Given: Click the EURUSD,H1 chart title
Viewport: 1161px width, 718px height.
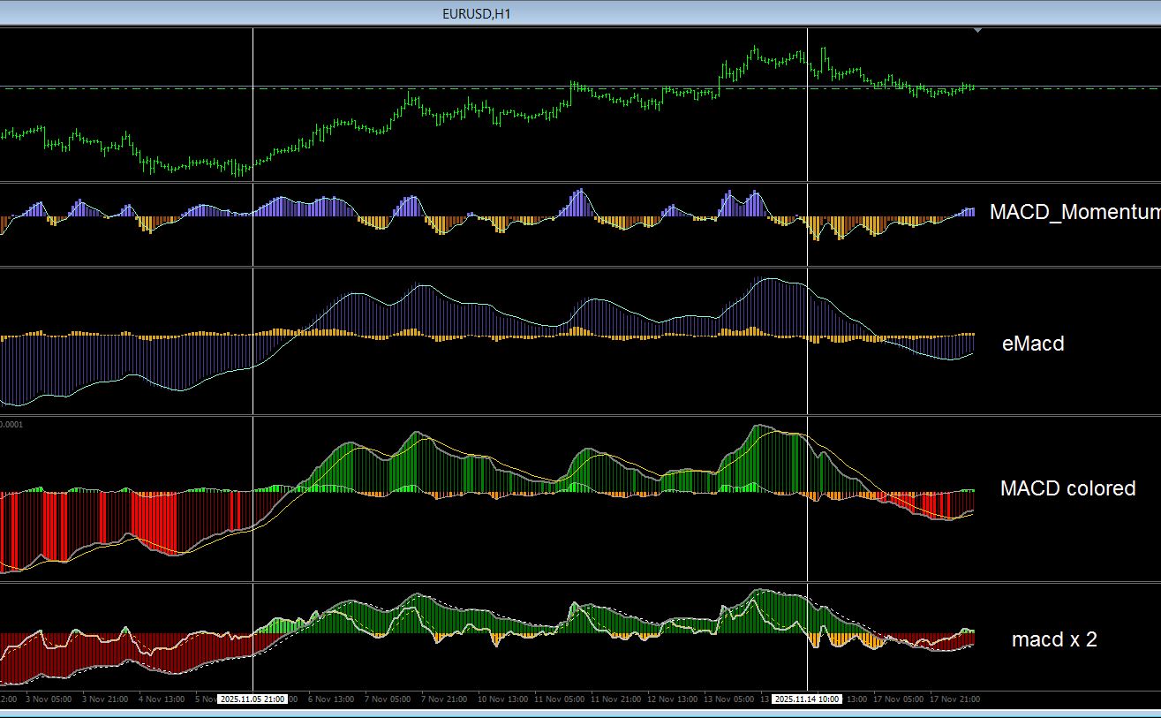Looking at the screenshot, I should click(477, 14).
